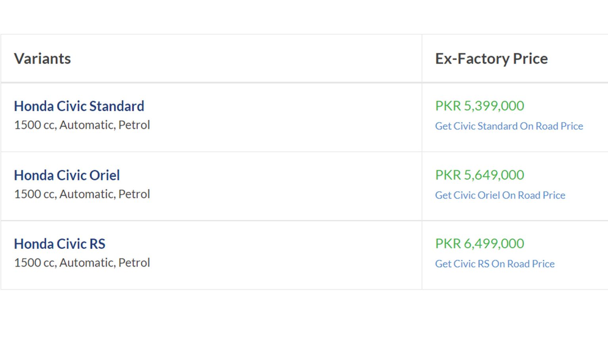Click "Petrol" under Honda Civic Oriel

(134, 194)
